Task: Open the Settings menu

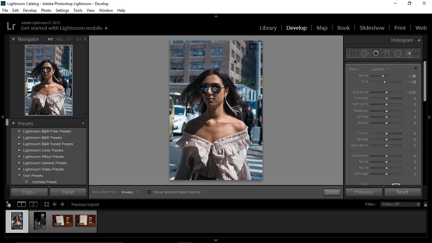Action: [x=62, y=10]
